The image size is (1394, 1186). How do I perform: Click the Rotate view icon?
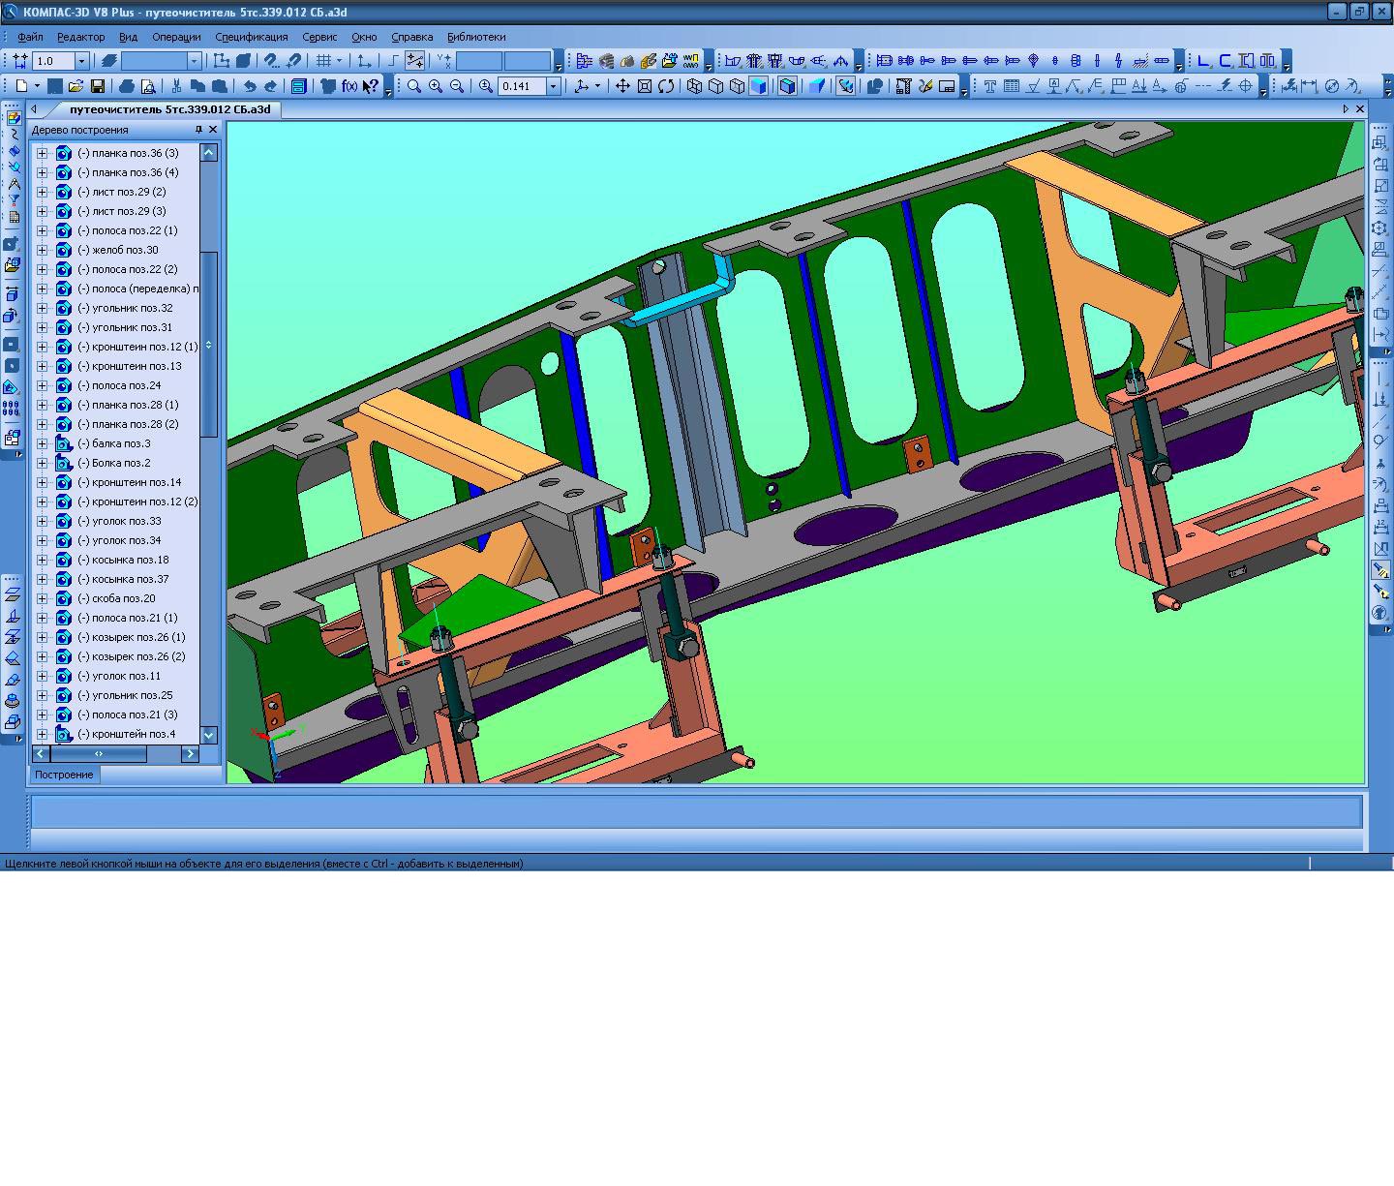click(666, 86)
